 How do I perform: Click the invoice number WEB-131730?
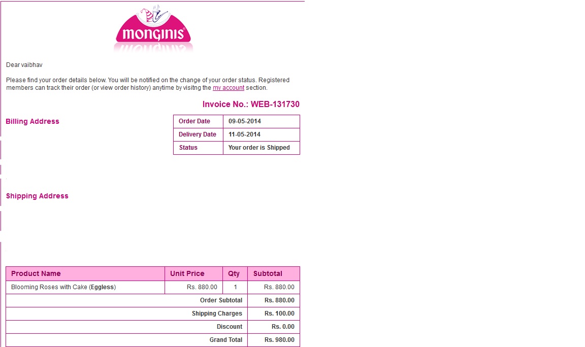tap(251, 105)
